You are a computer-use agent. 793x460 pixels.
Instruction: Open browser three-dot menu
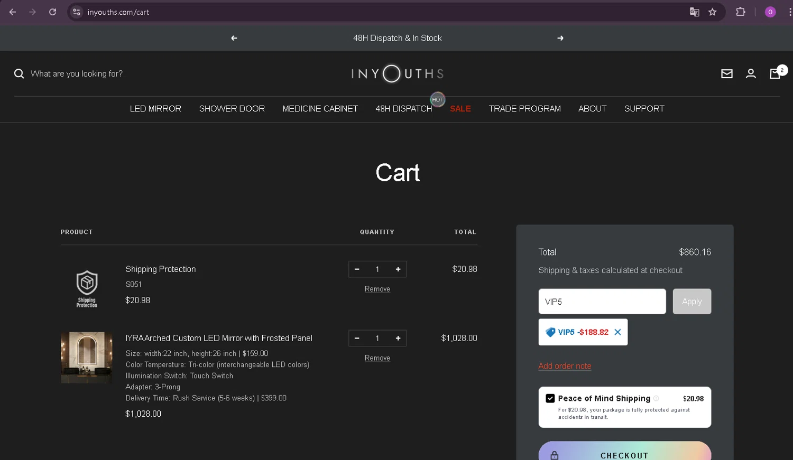click(x=789, y=12)
